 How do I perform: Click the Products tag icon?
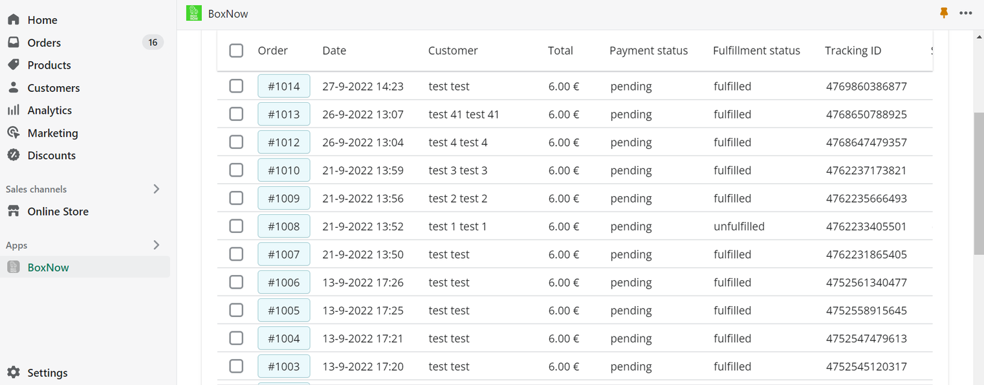14,65
